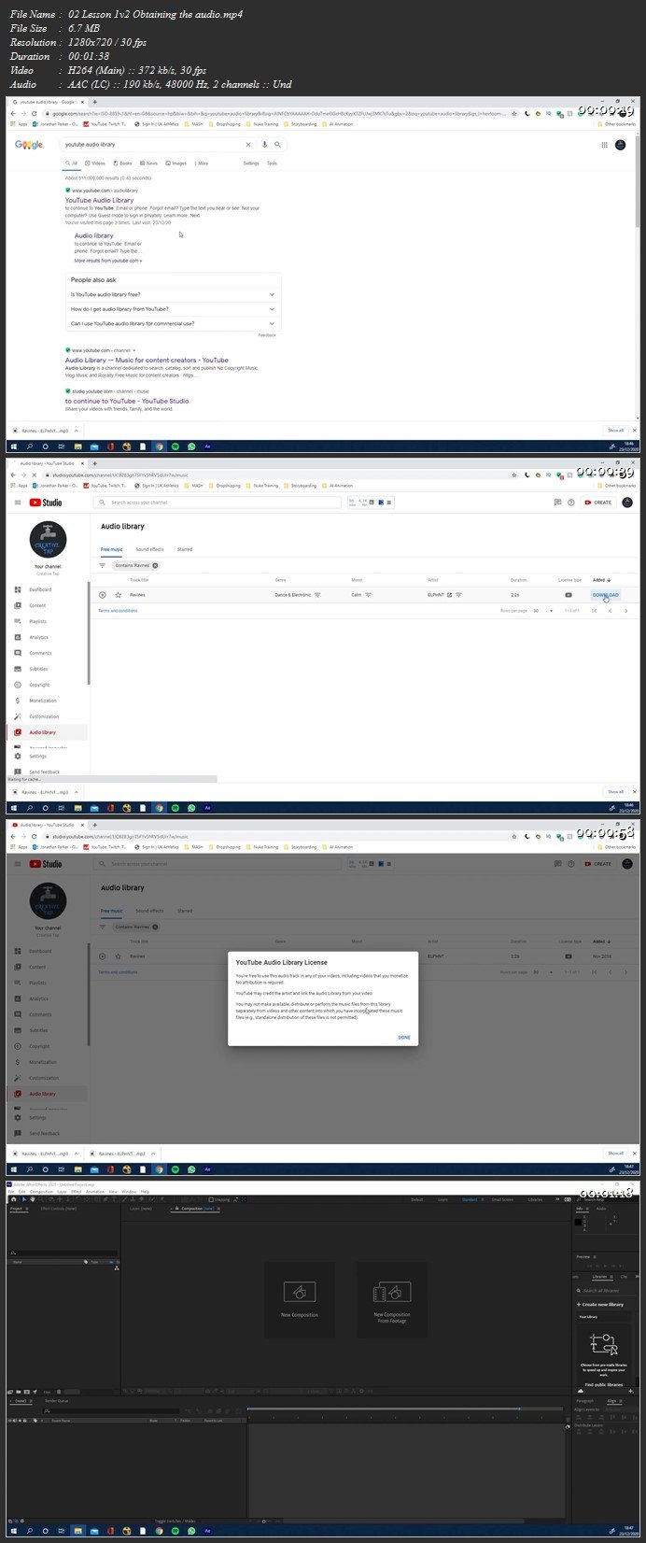This screenshot has height=1543, width=646.
Task: Open the More dropdown in Google results tabs
Action: point(201,163)
